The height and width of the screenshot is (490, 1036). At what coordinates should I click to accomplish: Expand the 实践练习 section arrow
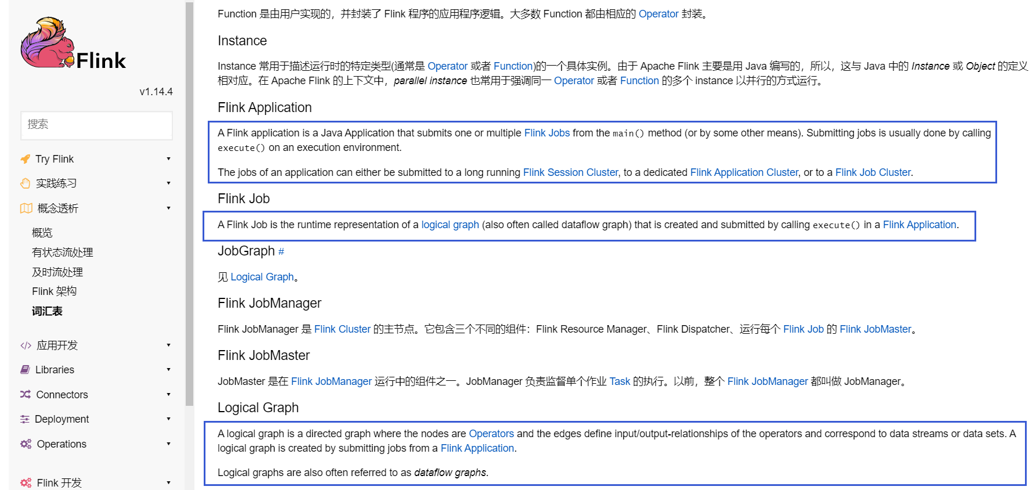168,183
